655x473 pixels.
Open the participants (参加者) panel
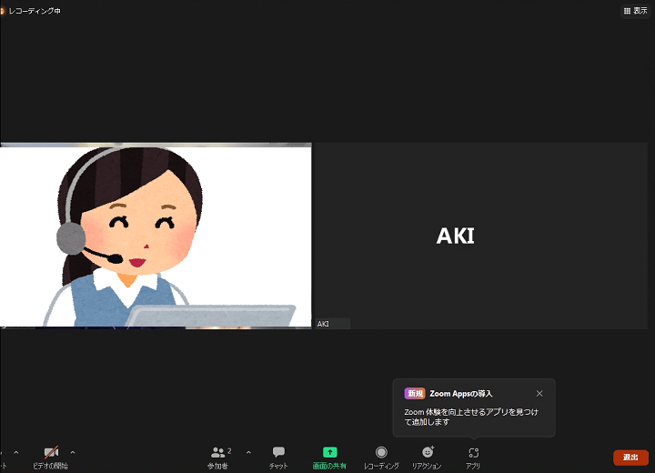click(218, 458)
